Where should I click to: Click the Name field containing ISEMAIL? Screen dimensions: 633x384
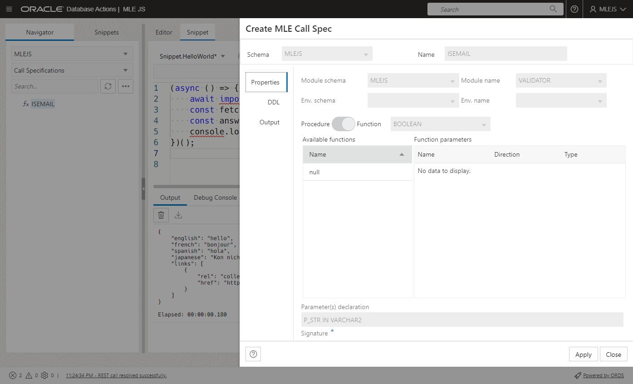[506, 54]
